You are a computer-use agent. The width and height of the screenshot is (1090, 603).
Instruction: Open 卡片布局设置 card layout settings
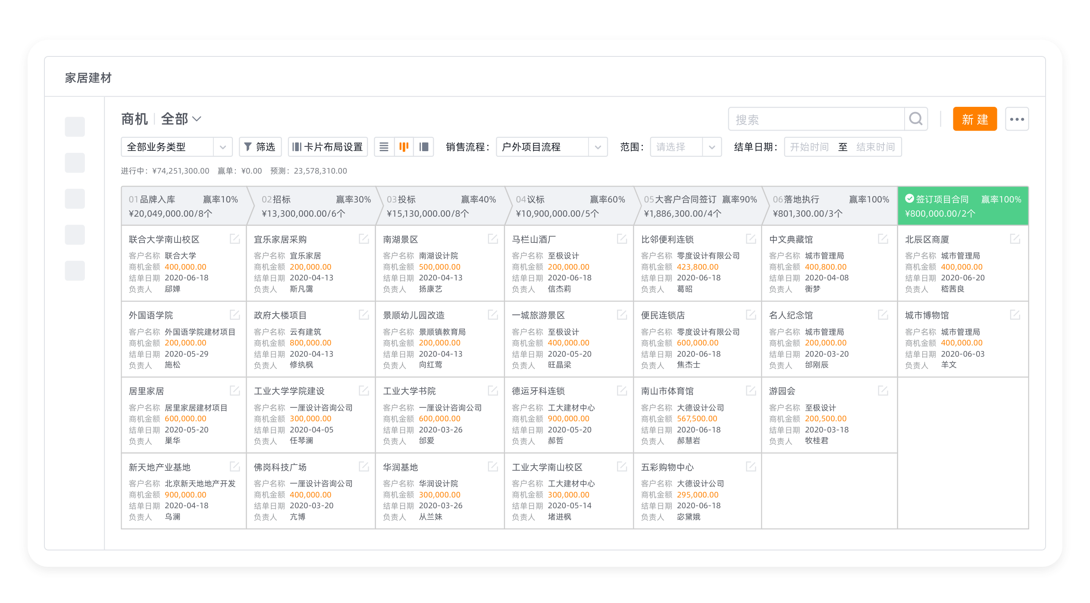coord(328,147)
